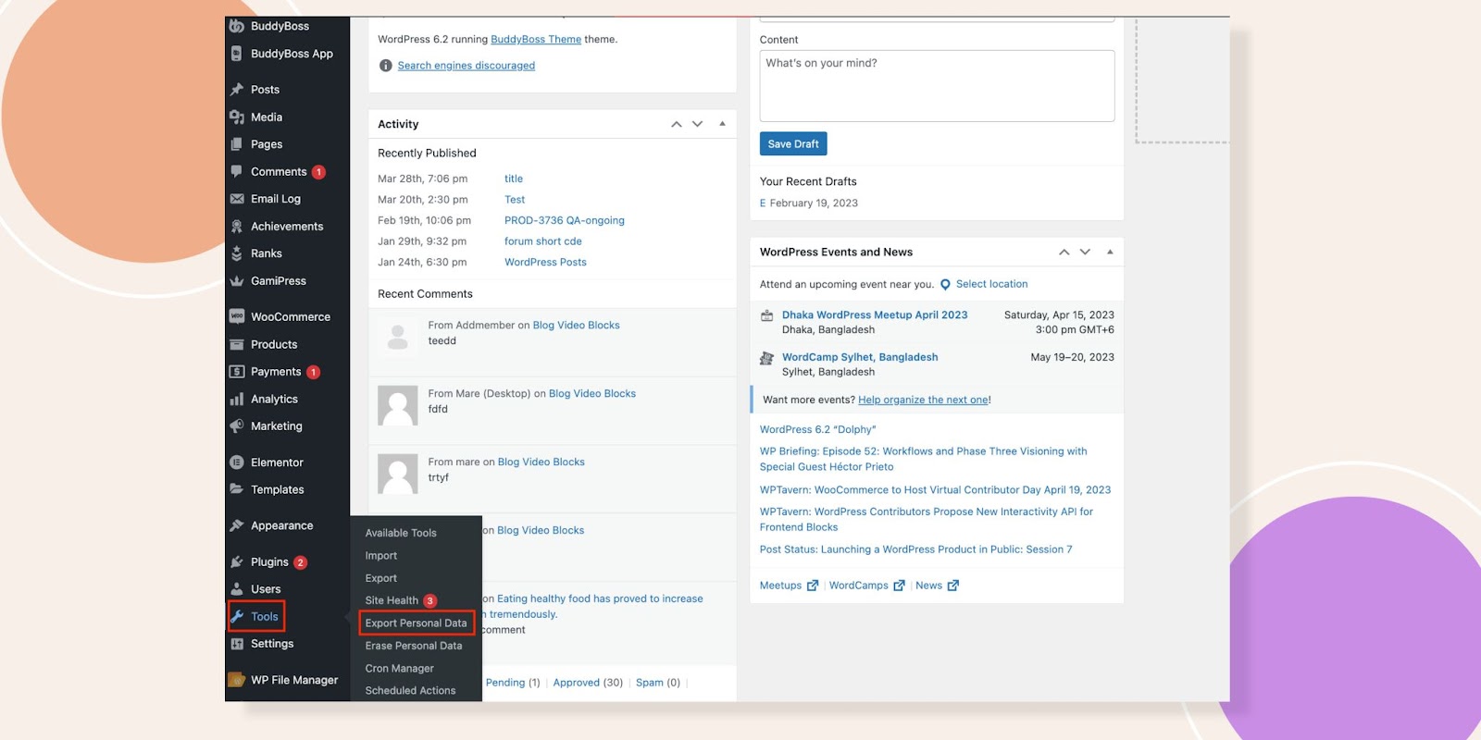Move WordPress Events and News widget down
1481x740 pixels.
click(1086, 252)
